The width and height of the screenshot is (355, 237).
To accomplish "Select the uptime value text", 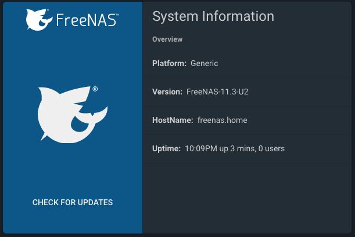I will 235,148.
